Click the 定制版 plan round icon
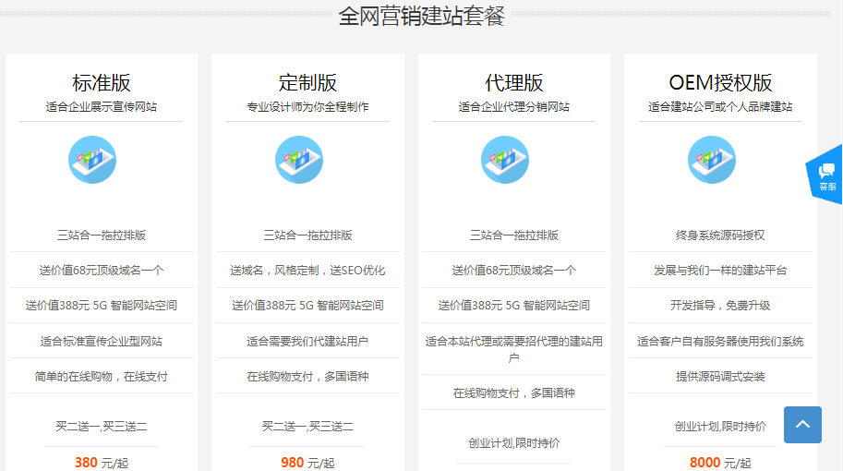 tap(298, 160)
